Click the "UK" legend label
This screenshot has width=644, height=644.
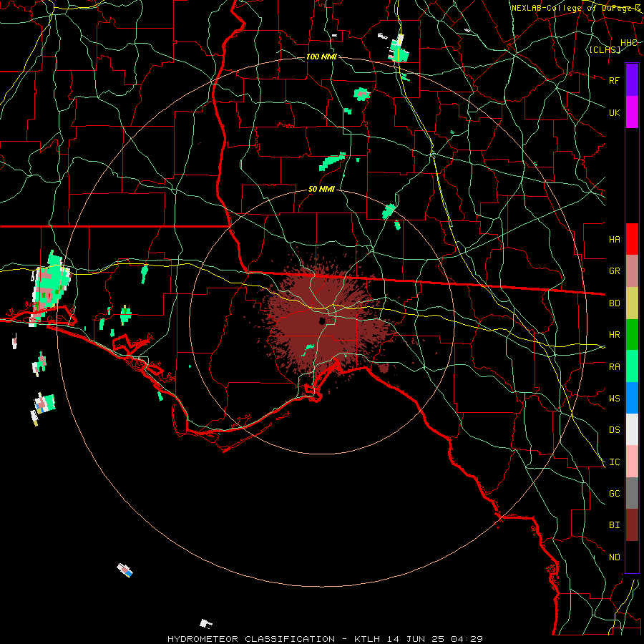pyautogui.click(x=615, y=112)
